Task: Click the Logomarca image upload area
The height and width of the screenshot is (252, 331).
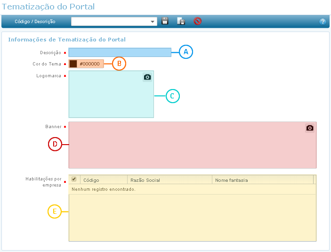Action: pyautogui.click(x=108, y=97)
